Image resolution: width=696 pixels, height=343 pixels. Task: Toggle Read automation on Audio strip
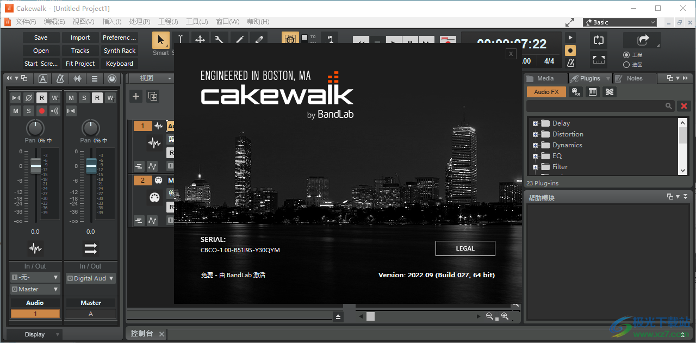(x=42, y=98)
